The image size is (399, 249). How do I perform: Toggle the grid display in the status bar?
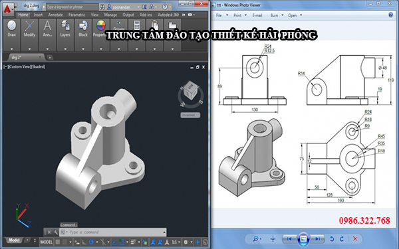(x=58, y=242)
